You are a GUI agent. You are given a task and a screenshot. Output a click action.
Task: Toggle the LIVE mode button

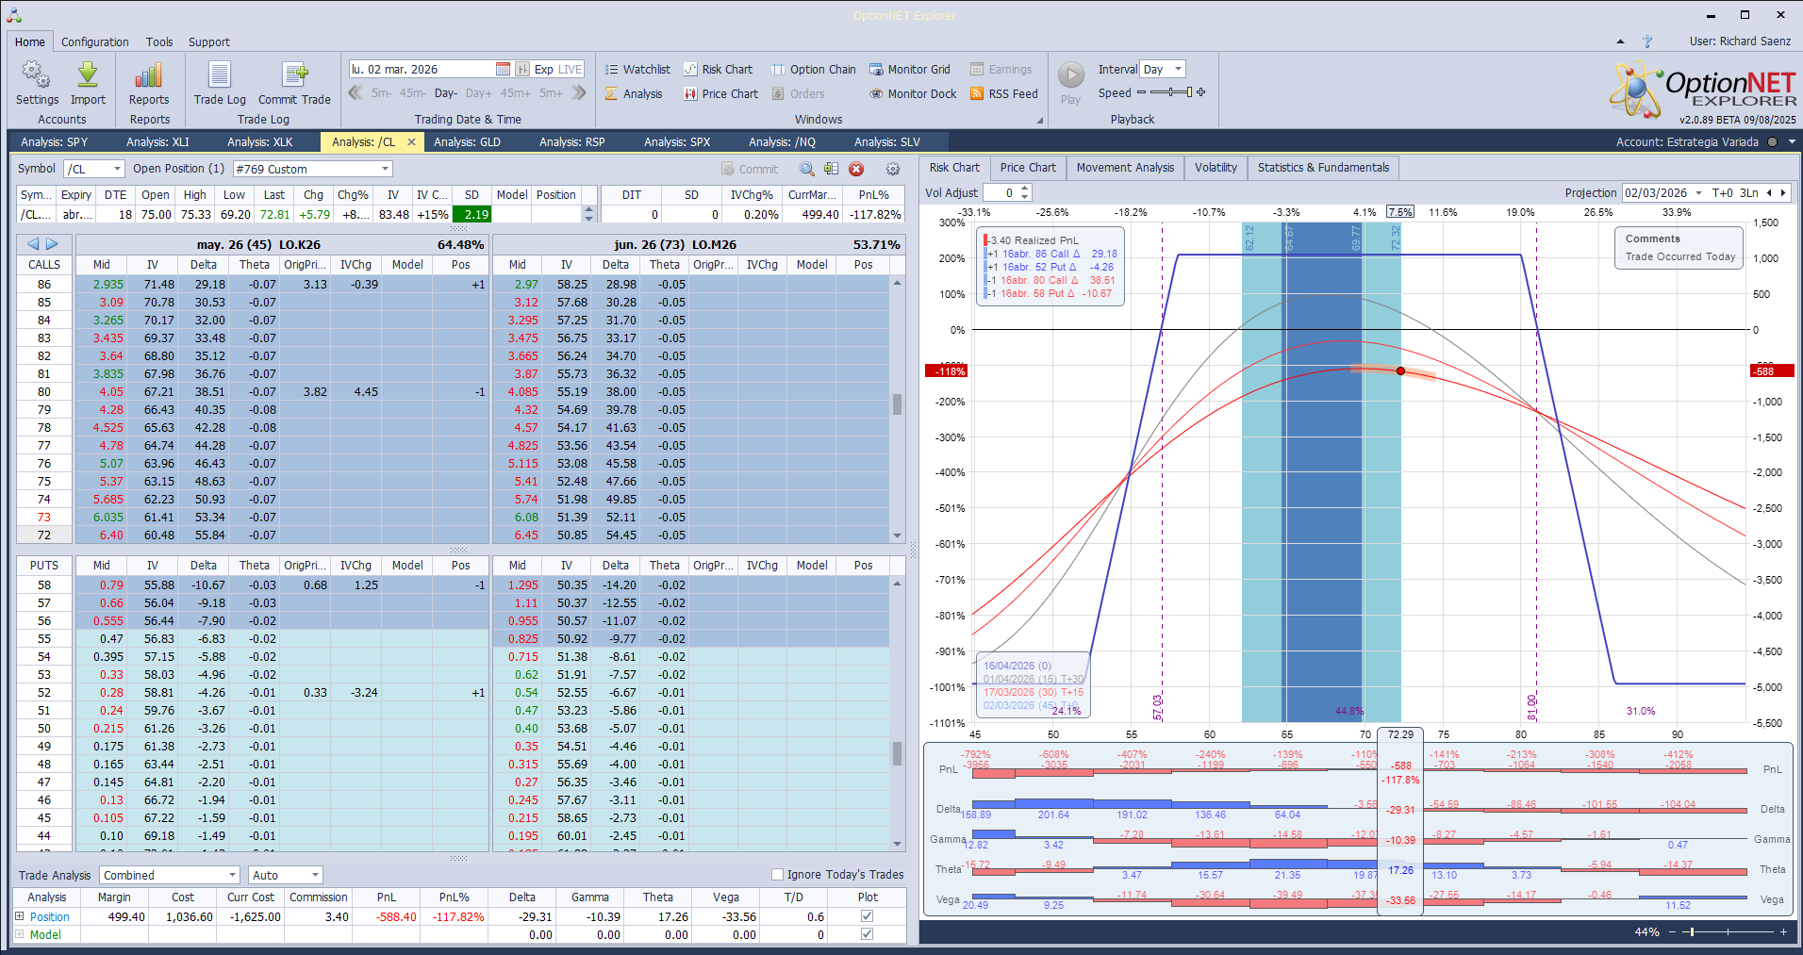(571, 69)
